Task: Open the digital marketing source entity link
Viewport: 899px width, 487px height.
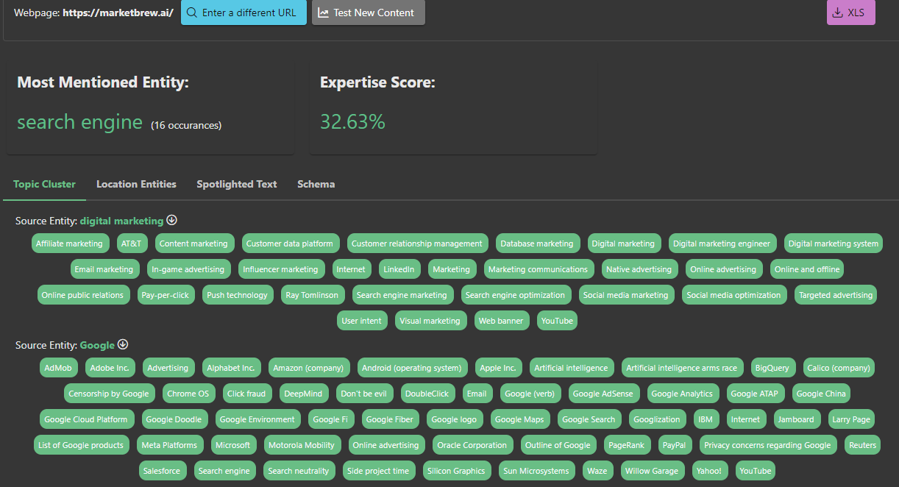Action: tap(121, 221)
